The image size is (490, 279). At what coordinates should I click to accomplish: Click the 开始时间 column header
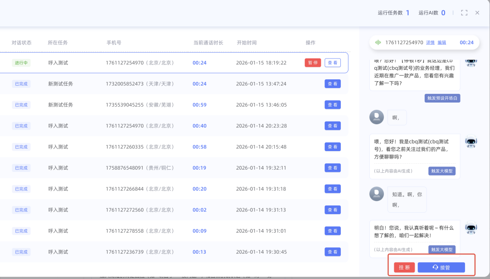coord(246,43)
